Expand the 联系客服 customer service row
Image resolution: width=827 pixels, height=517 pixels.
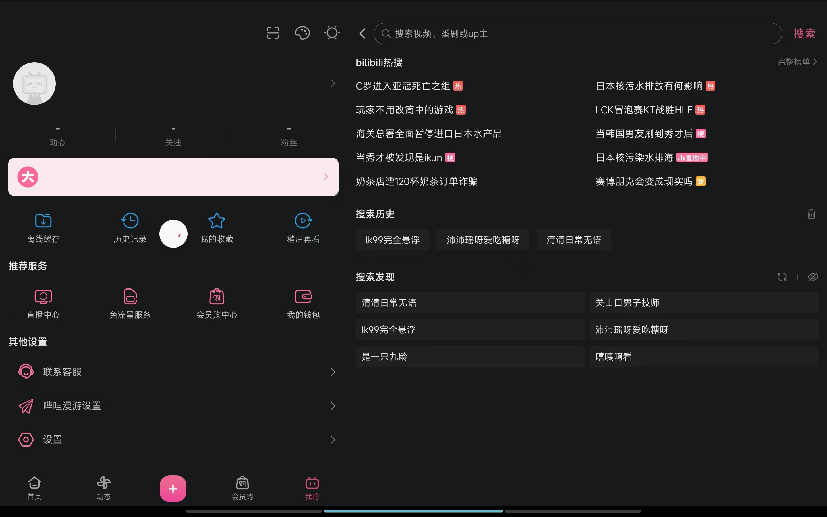coord(333,372)
